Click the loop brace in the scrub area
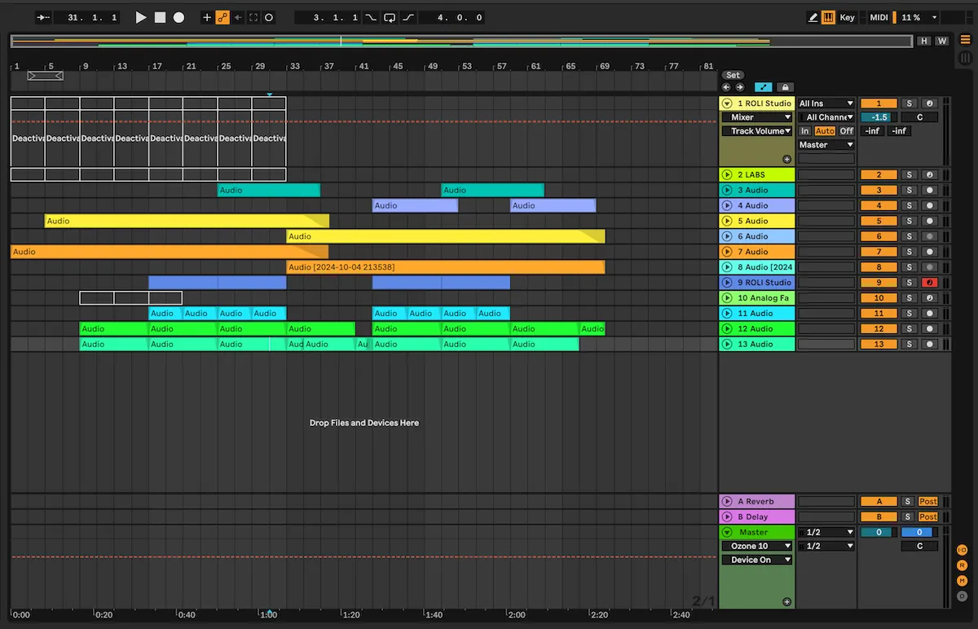 click(x=45, y=76)
